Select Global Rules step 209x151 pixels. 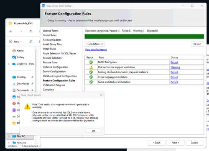tap(50, 35)
